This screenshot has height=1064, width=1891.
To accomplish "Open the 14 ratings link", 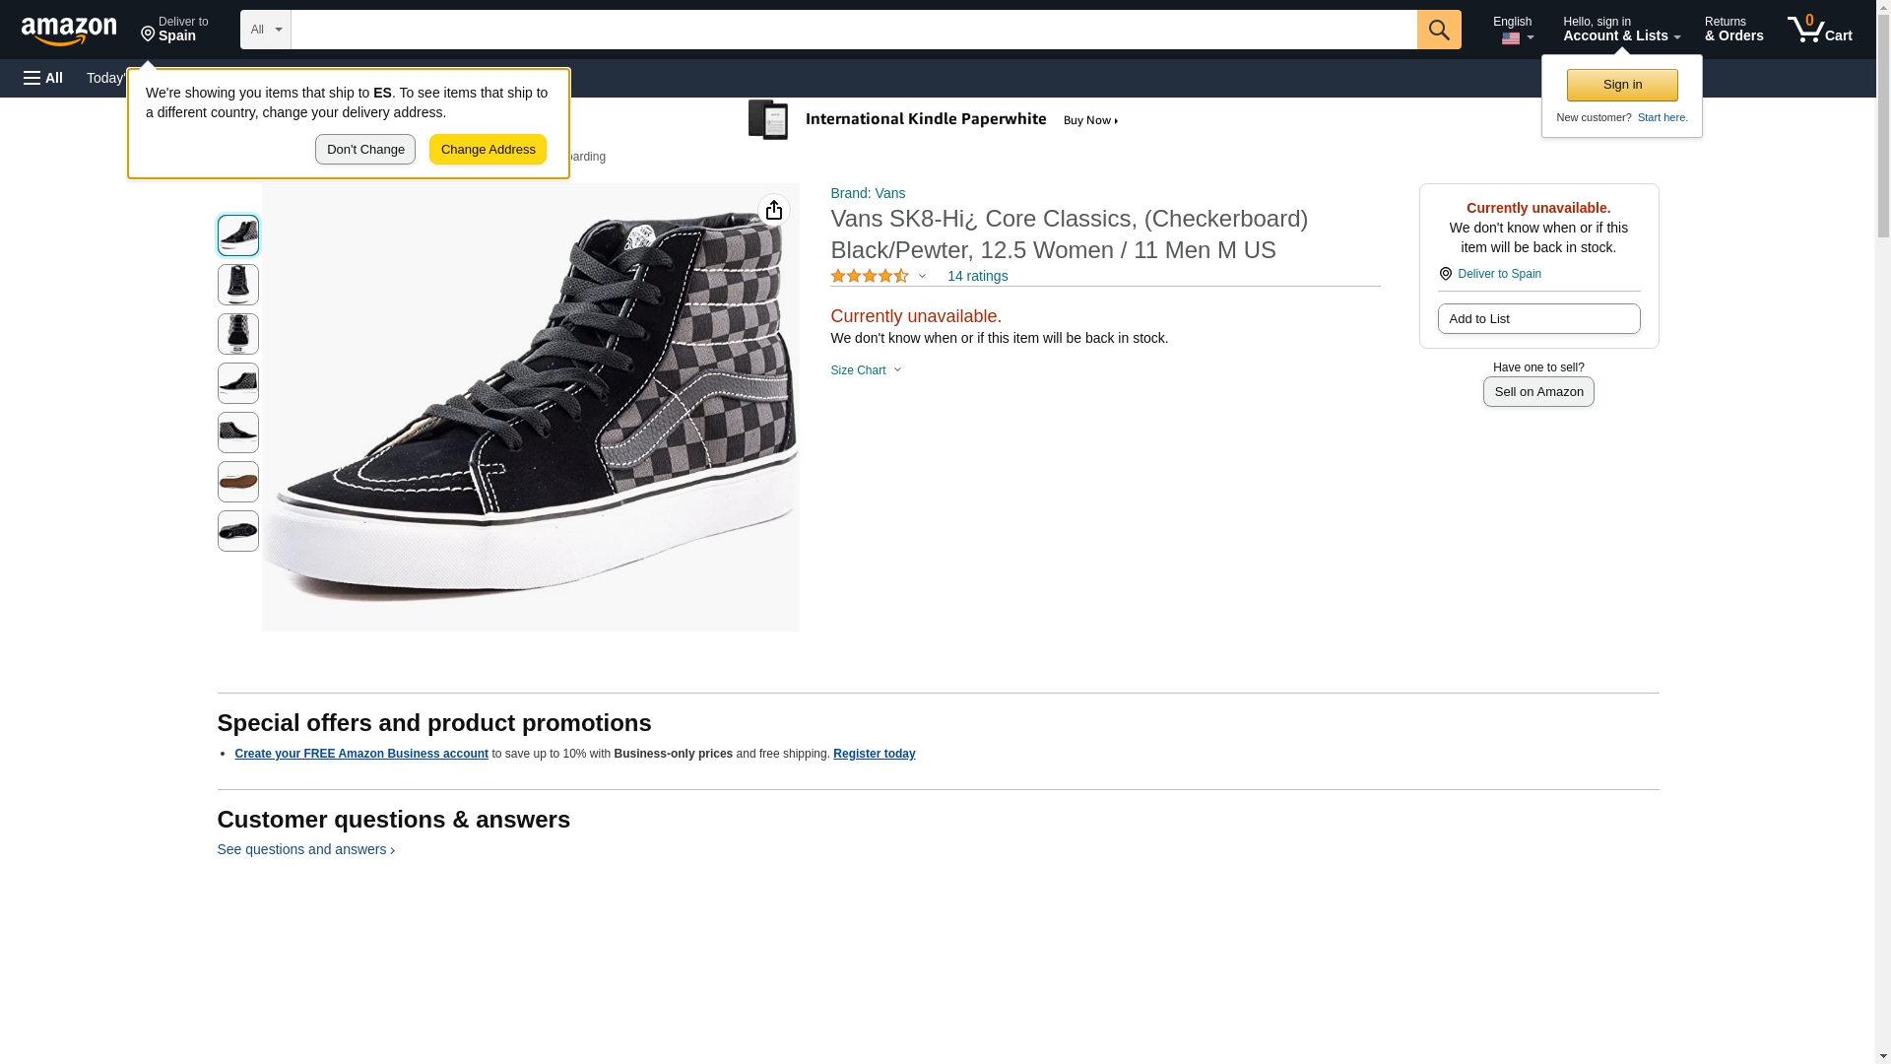I will click(x=977, y=277).
